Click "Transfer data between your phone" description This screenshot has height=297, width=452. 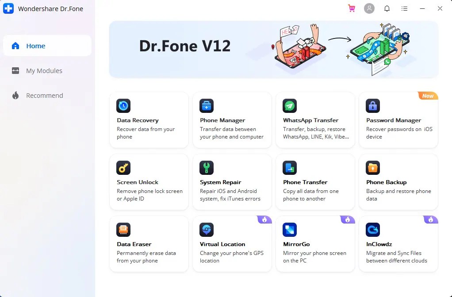coord(232,133)
